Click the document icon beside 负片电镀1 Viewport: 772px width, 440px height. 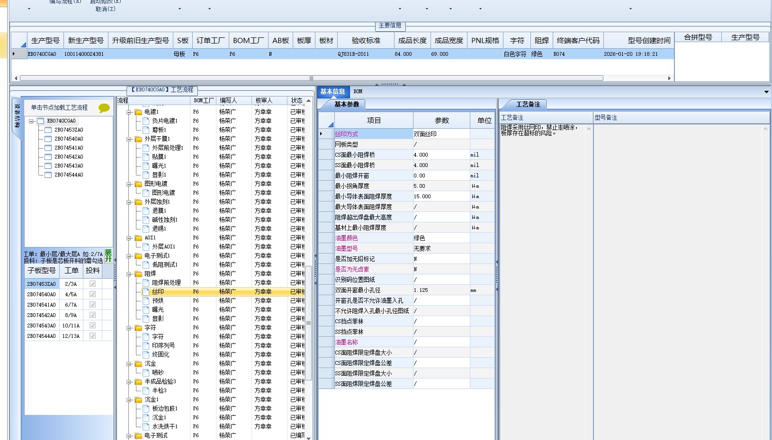(146, 121)
